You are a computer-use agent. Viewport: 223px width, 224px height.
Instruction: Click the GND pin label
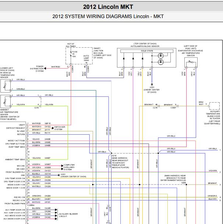pos(23,175)
